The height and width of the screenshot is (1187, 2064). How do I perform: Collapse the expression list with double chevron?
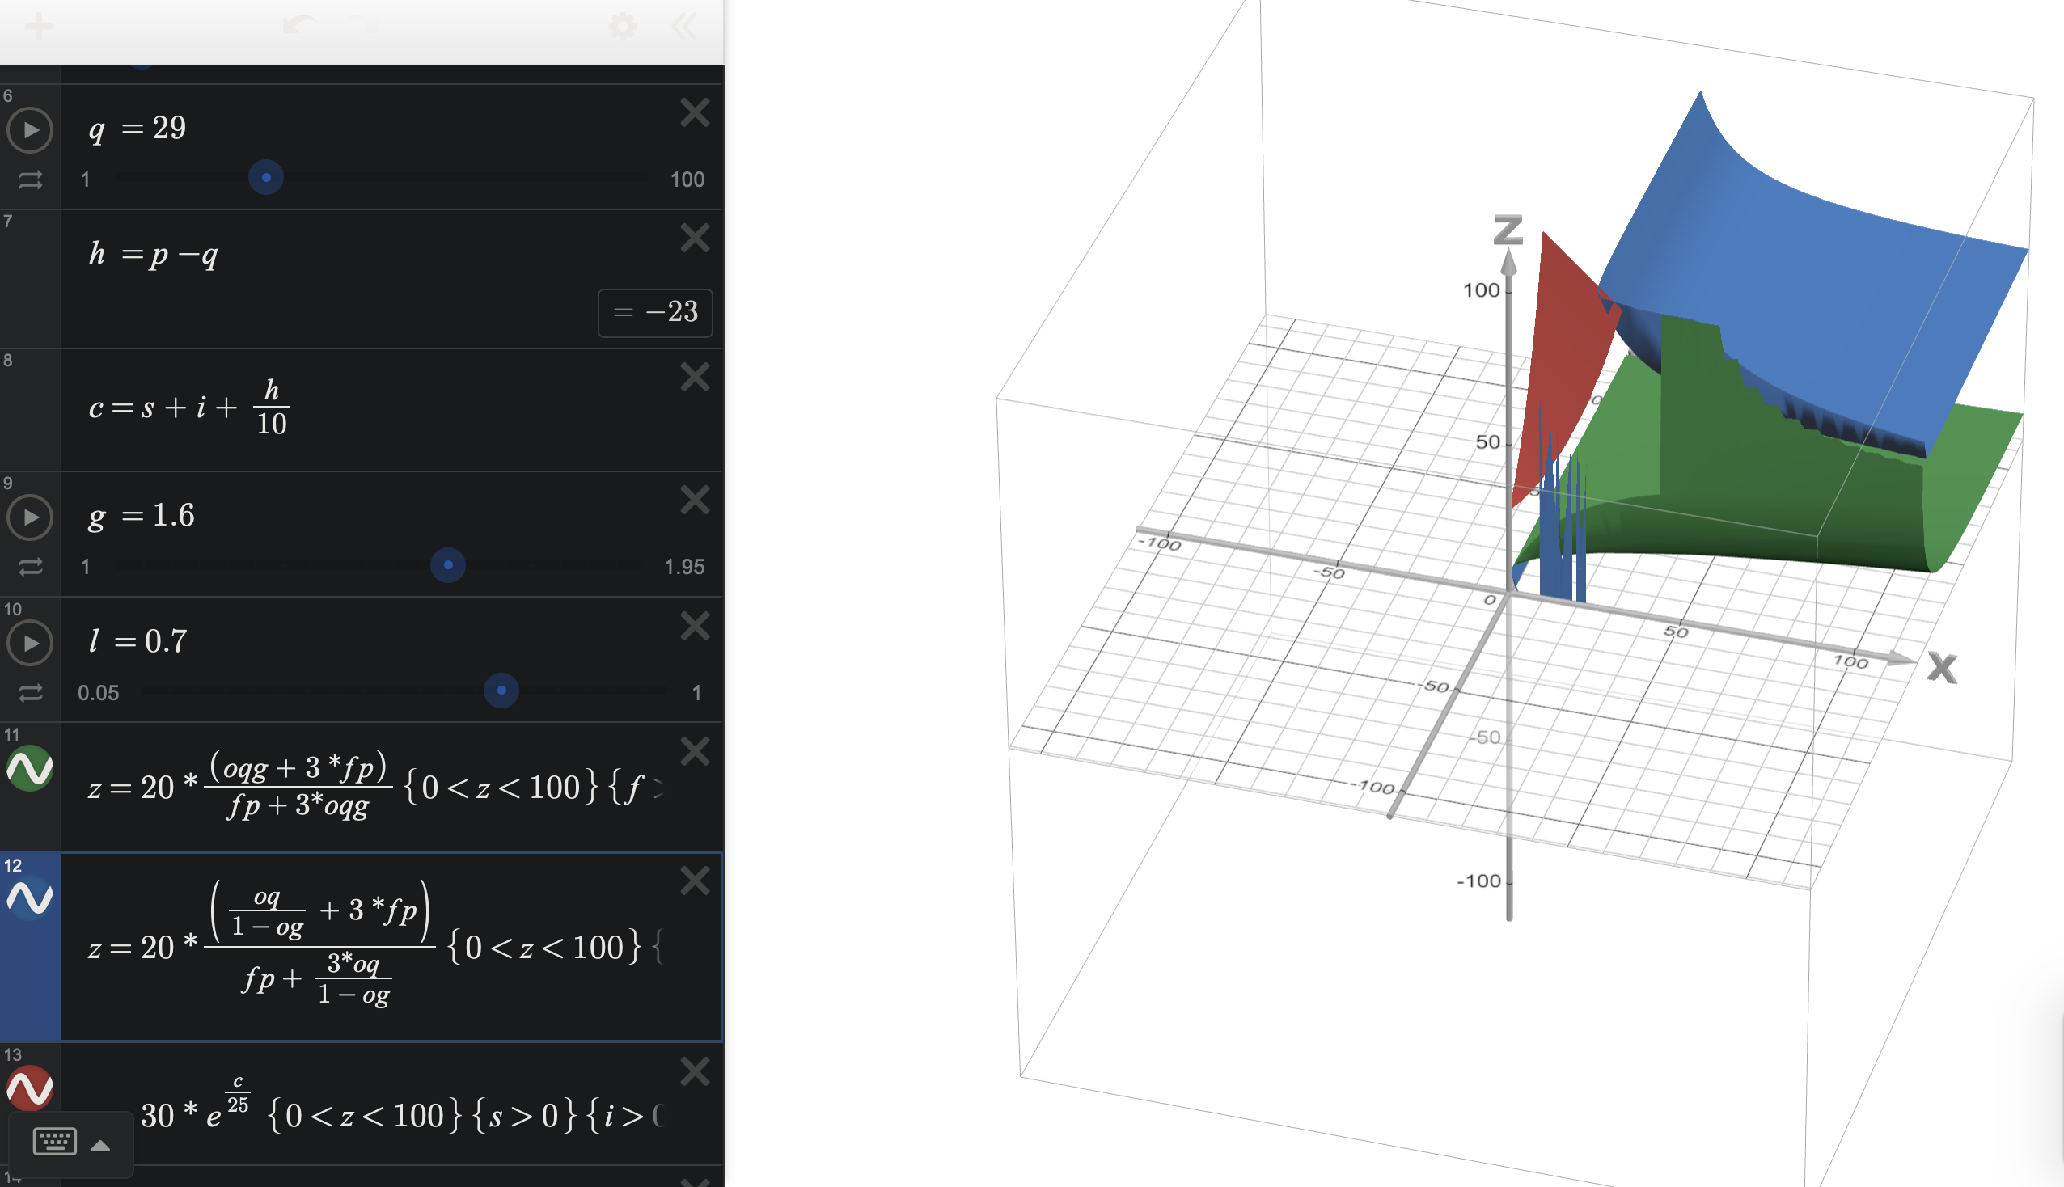(685, 27)
